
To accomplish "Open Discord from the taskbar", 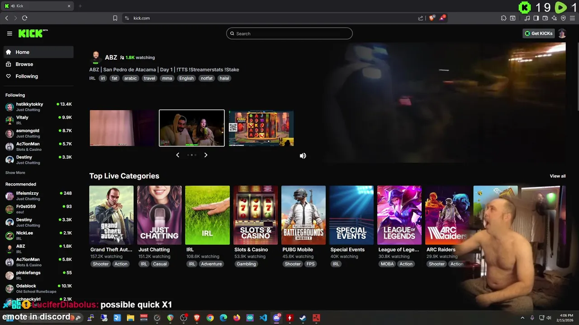I will [x=276, y=318].
